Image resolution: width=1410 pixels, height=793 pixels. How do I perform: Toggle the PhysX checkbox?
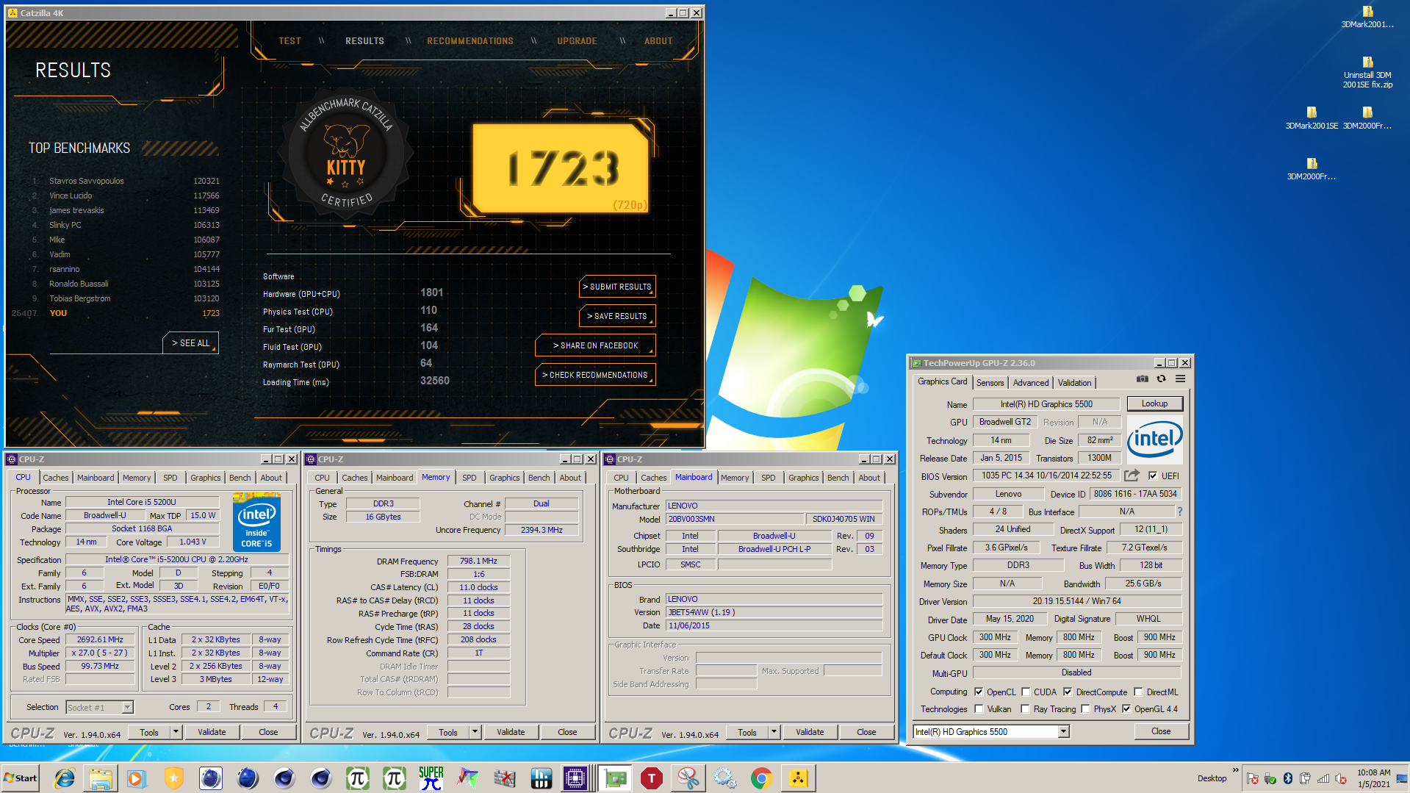coord(1085,708)
